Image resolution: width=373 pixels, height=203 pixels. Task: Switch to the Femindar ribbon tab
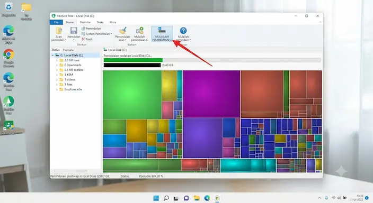(x=85, y=22)
